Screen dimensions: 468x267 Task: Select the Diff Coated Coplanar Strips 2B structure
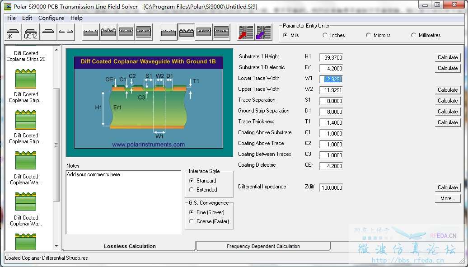coord(26,56)
